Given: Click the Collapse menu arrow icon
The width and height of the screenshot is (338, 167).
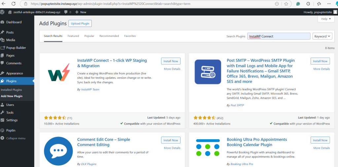Looking at the screenshot, I should 3,138.
